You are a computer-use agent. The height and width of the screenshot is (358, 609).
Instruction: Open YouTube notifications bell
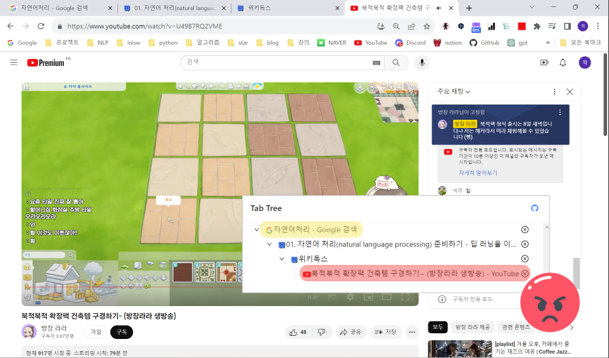[x=562, y=63]
